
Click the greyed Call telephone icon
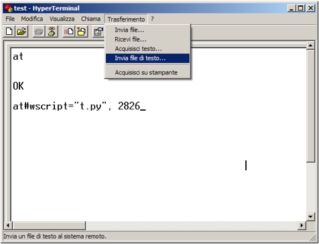(39, 32)
